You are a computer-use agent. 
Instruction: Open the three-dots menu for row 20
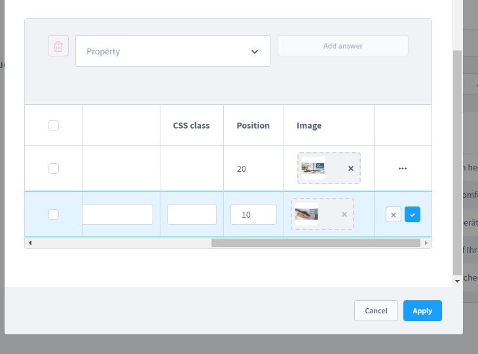click(x=403, y=168)
